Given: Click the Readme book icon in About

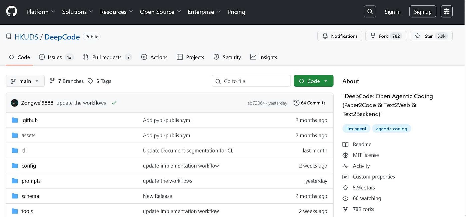Looking at the screenshot, I should click(x=346, y=144).
